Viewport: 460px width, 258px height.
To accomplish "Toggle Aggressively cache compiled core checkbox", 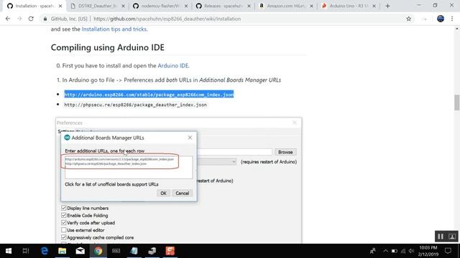I will point(64,237).
